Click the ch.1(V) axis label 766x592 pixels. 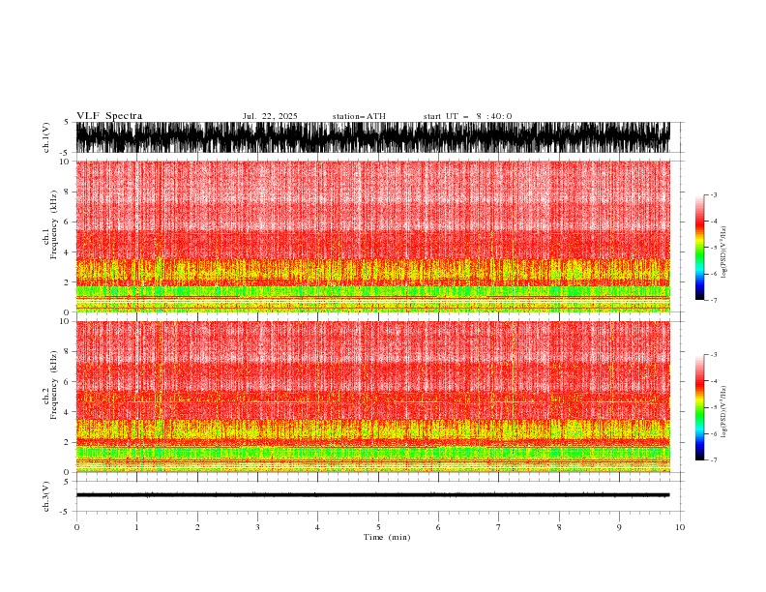click(46, 137)
